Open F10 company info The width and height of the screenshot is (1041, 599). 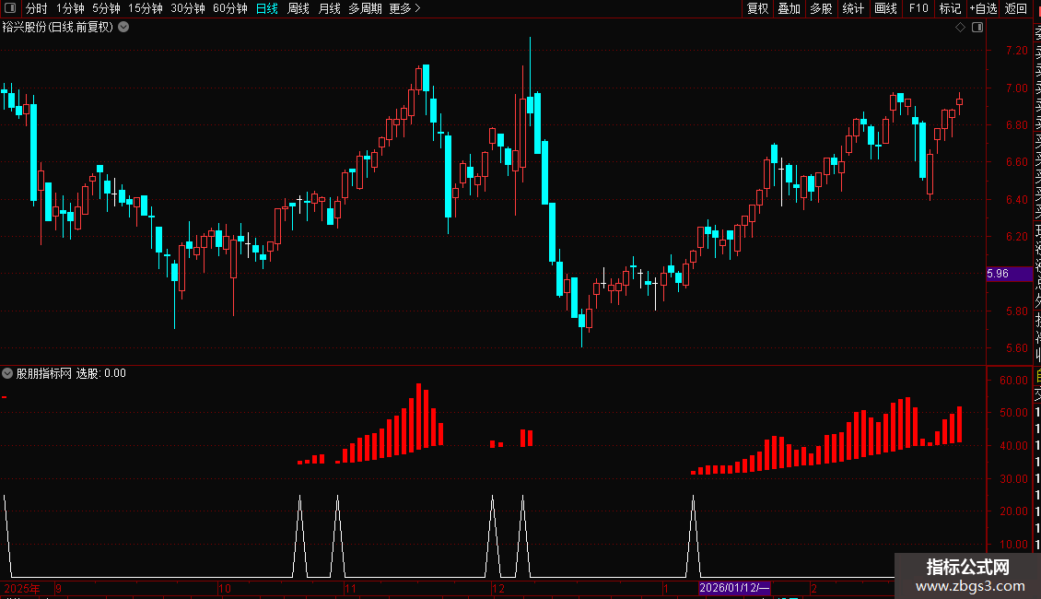[x=918, y=8]
